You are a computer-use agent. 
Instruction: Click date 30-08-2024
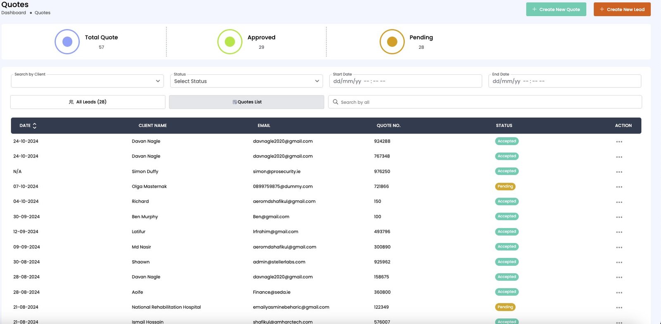point(26,262)
